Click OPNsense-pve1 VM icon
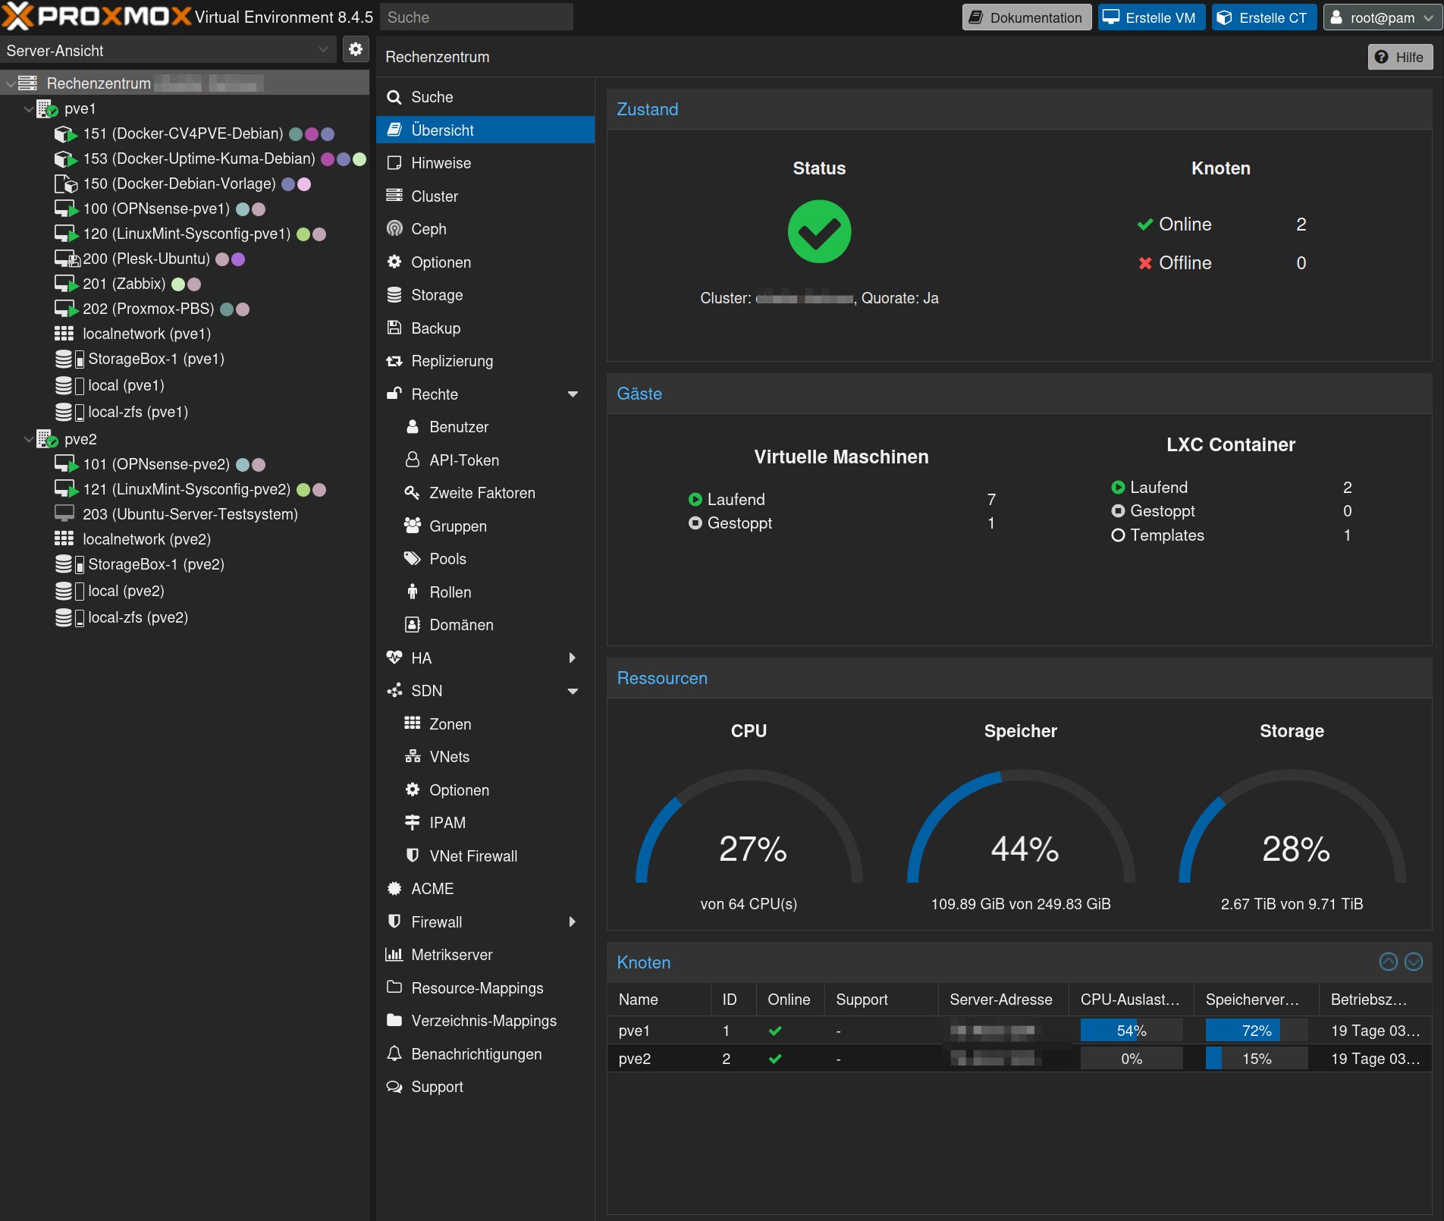Viewport: 1444px width, 1221px height. point(66,209)
